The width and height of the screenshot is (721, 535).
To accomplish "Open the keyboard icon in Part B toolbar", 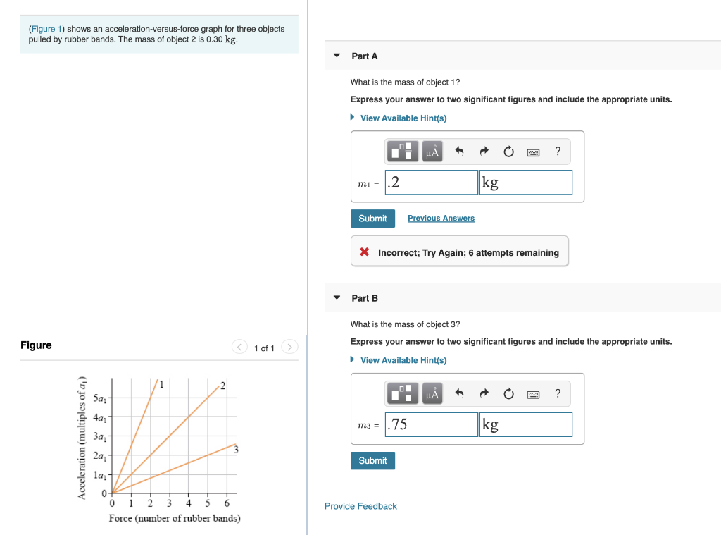I will click(x=533, y=393).
